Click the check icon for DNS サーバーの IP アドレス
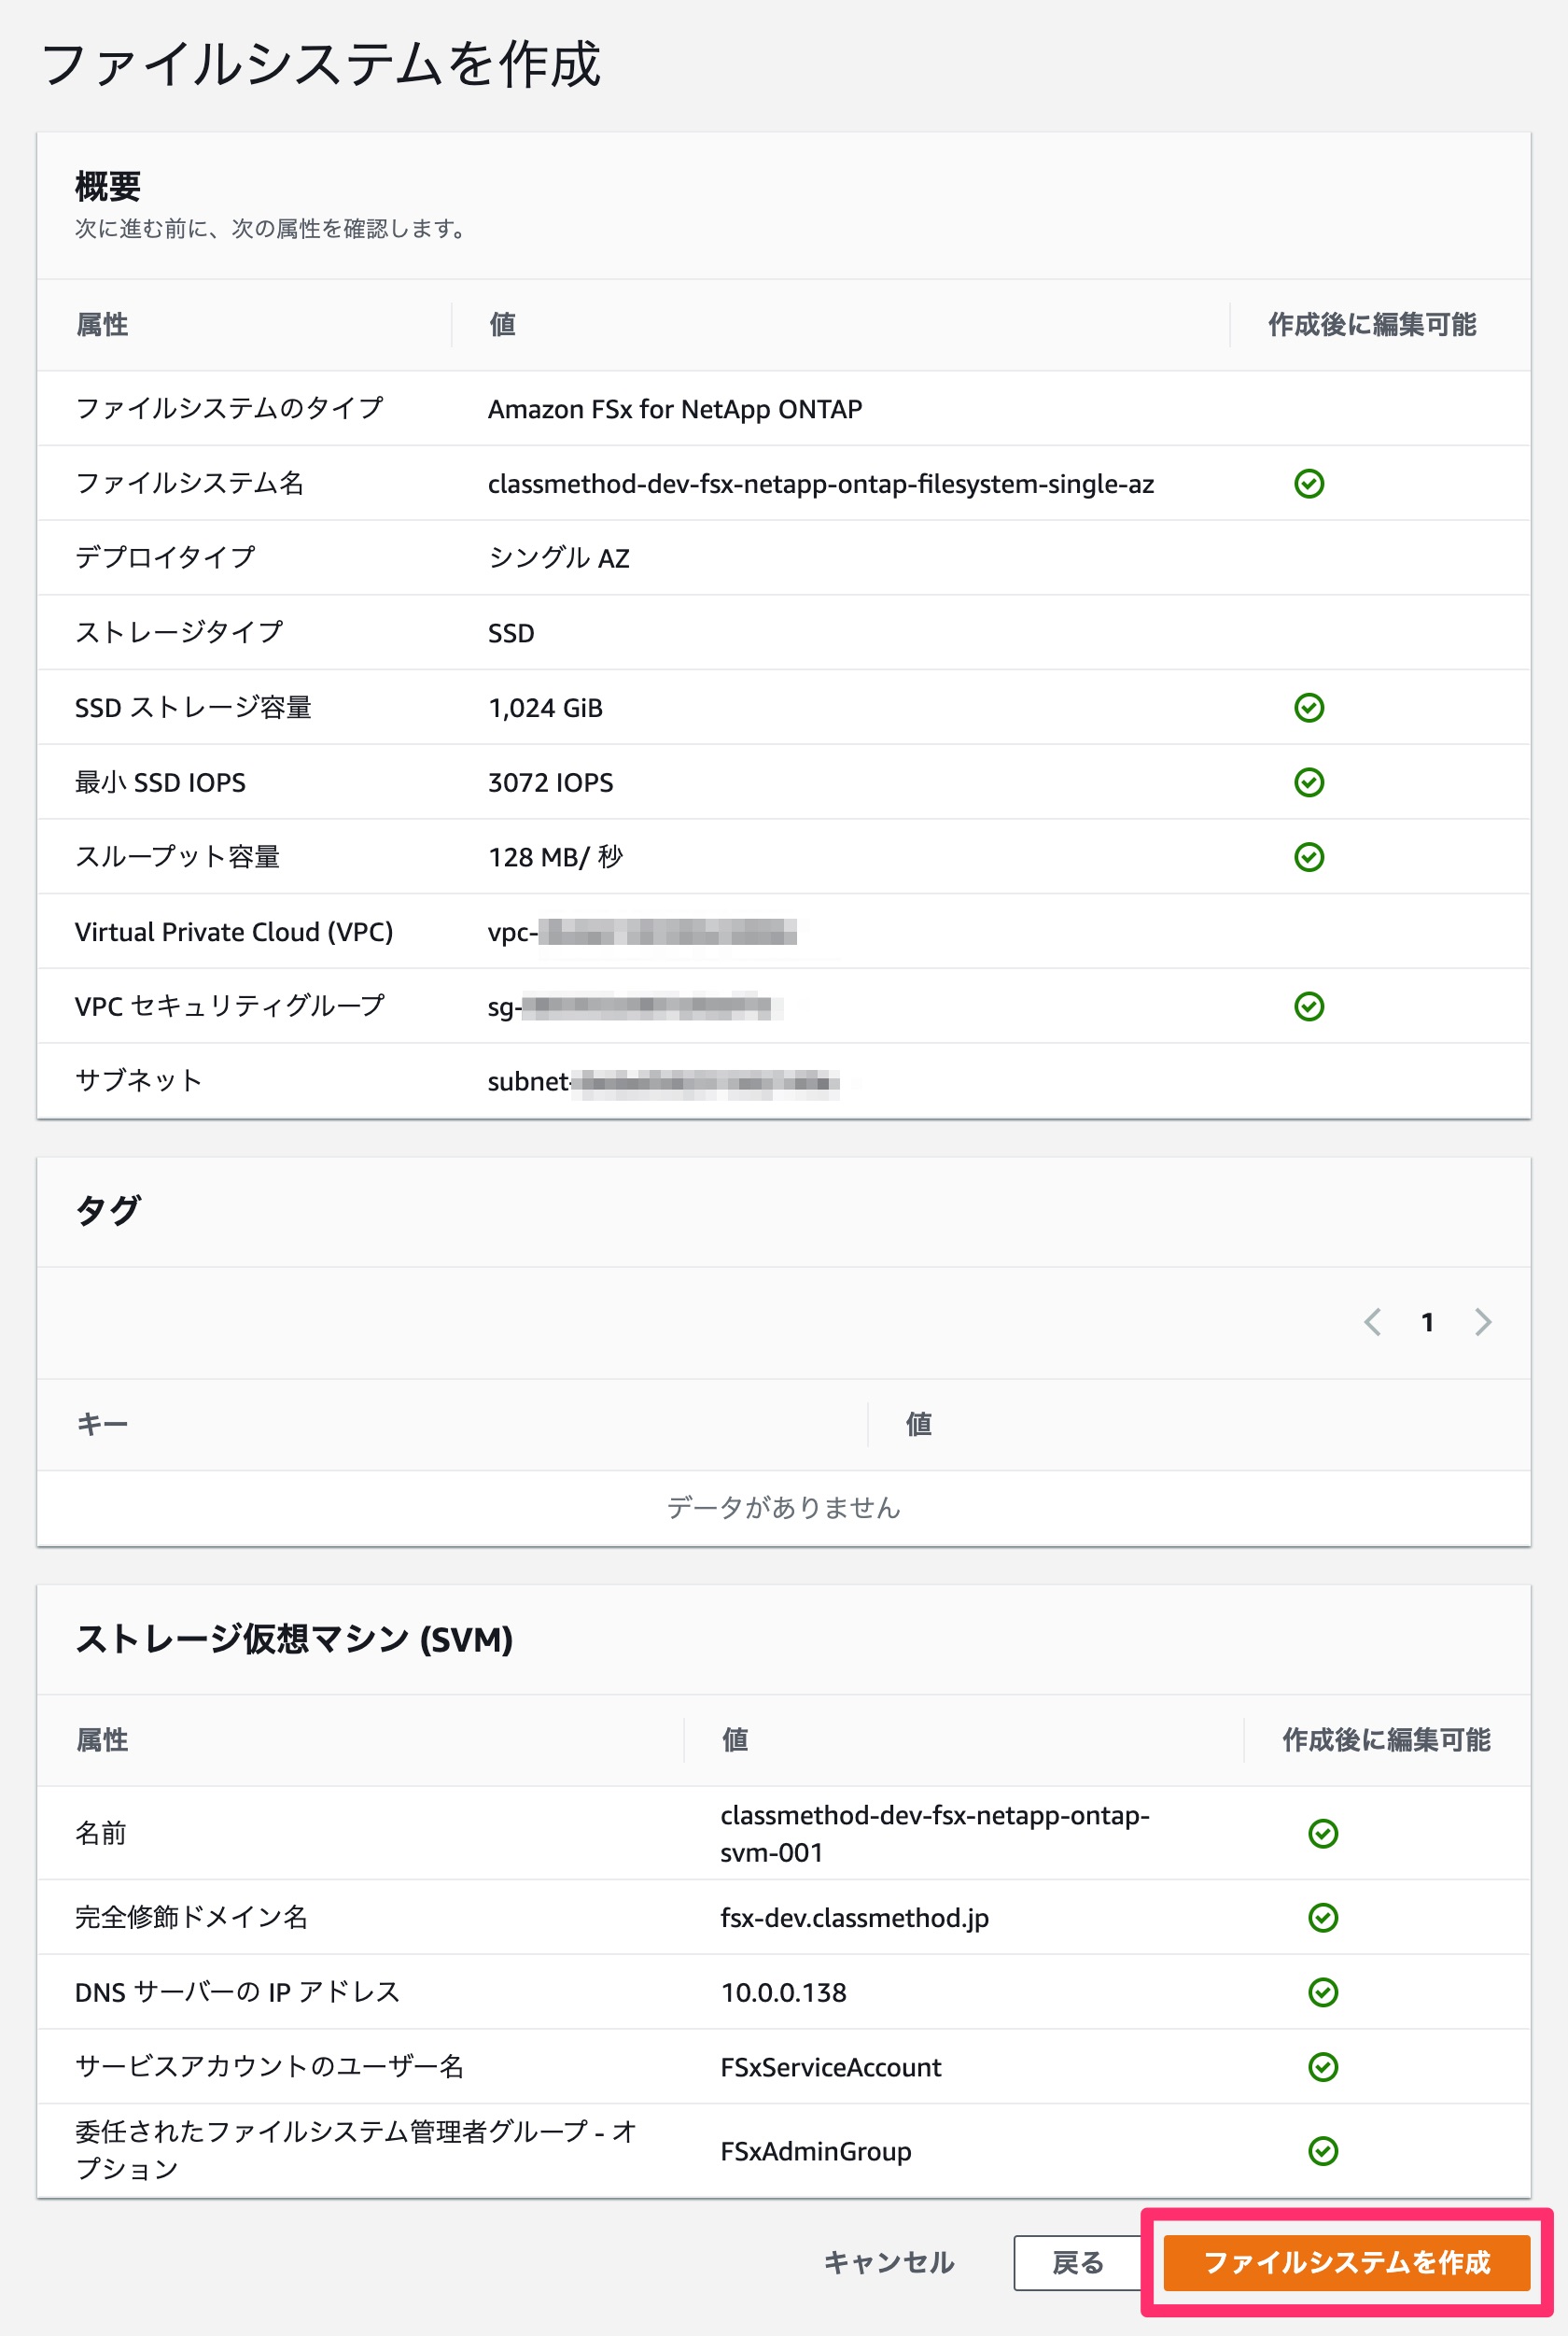The image size is (1568, 2336). point(1323,1991)
